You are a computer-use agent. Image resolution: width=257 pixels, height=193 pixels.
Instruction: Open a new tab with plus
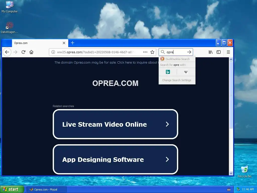pyautogui.click(x=73, y=43)
